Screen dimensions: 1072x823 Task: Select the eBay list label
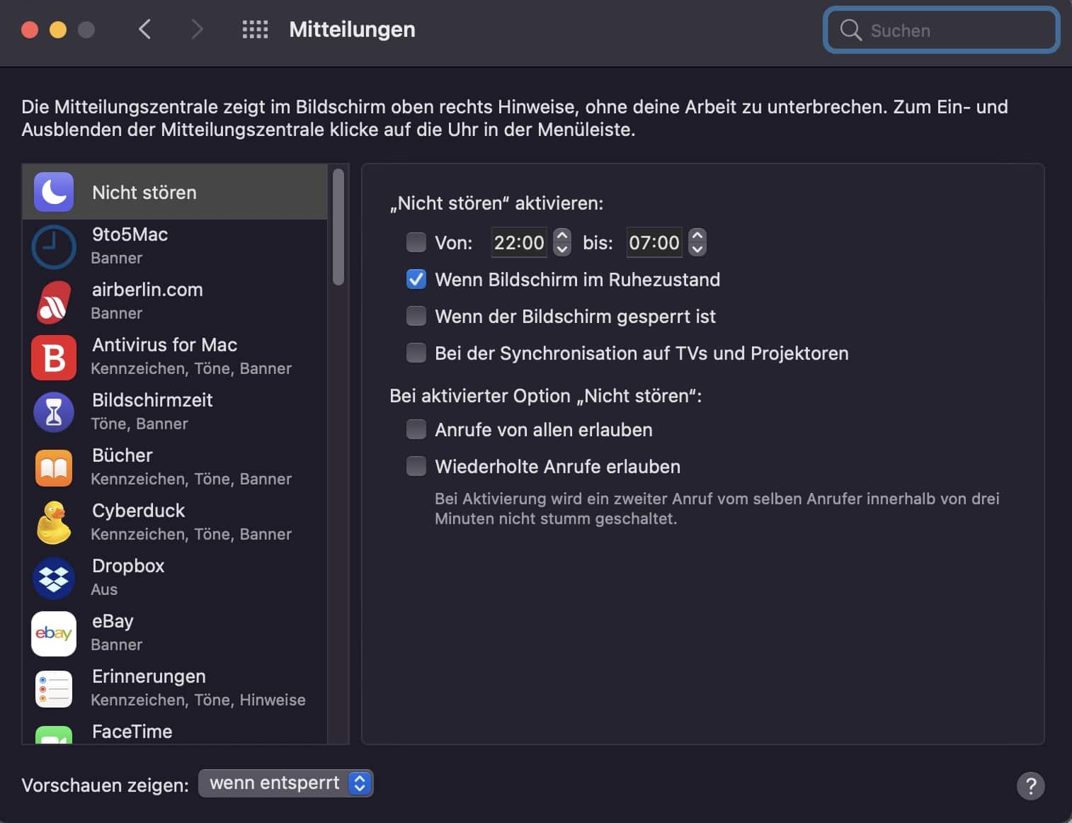coord(113,621)
